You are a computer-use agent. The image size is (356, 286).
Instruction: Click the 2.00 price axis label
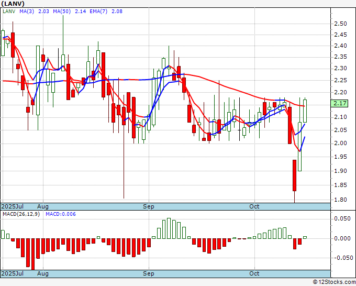point(341,143)
